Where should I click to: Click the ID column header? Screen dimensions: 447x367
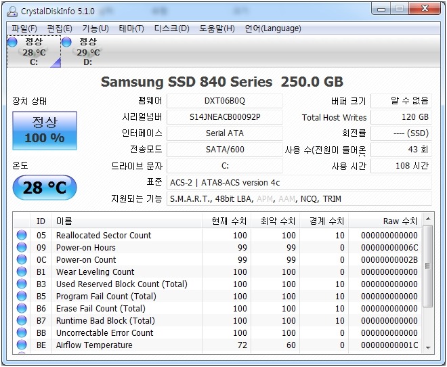point(41,221)
